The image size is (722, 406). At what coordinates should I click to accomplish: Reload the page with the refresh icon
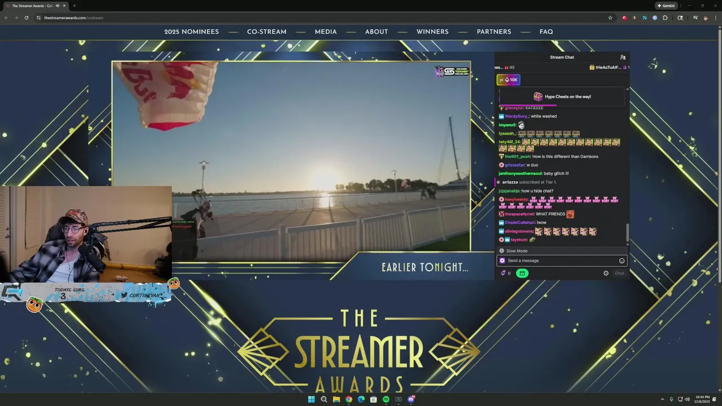(26, 17)
